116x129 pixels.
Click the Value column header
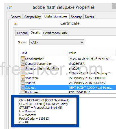pyautogui.click(x=91, y=53)
